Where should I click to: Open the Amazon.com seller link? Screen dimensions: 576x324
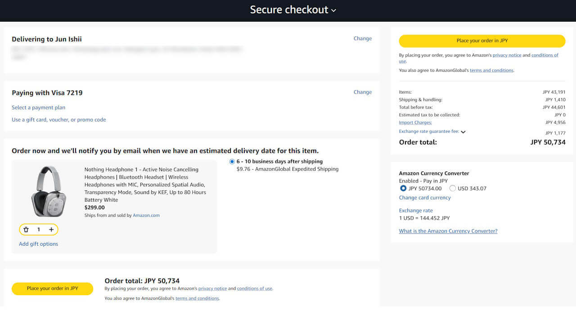tap(146, 215)
